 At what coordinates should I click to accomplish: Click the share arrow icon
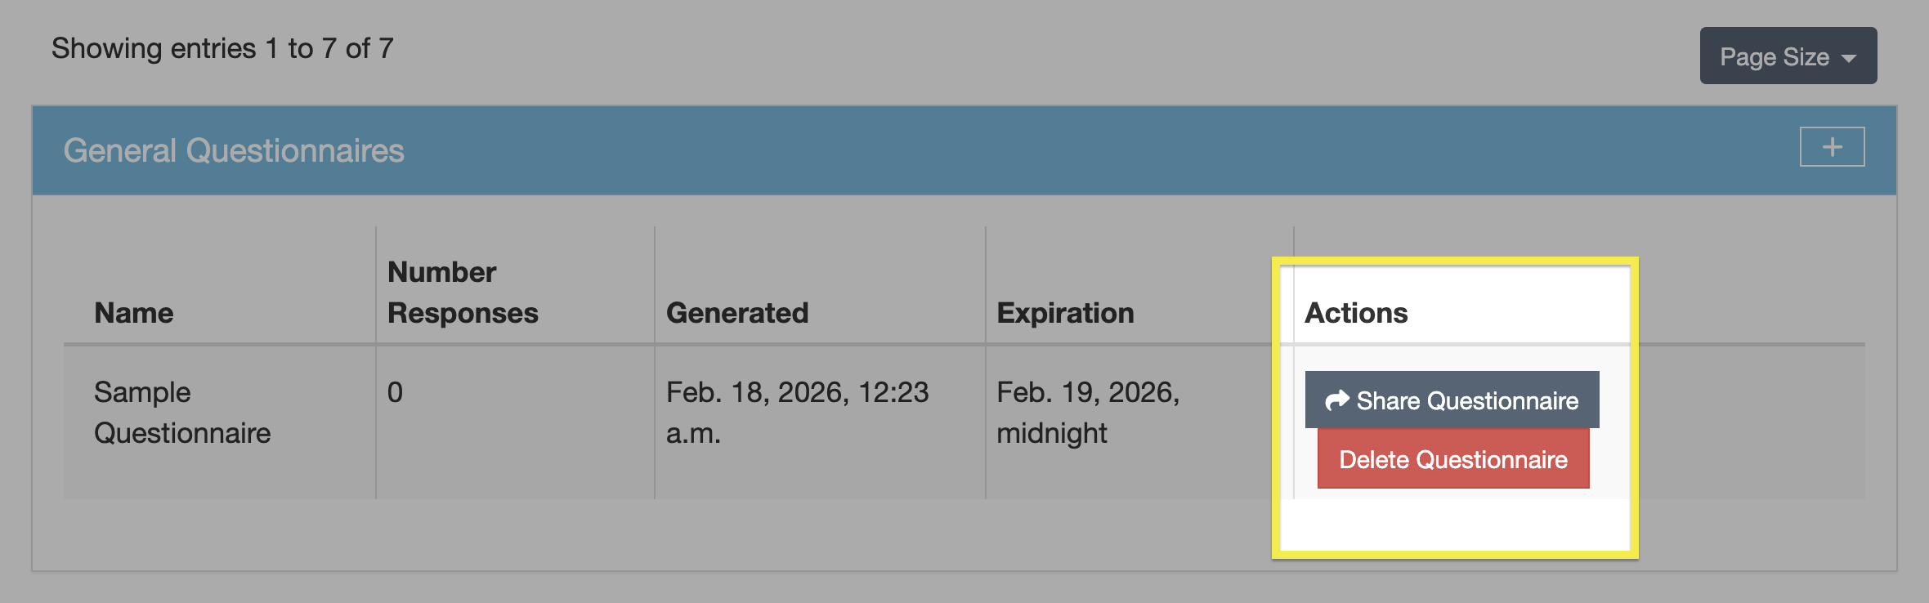1336,400
